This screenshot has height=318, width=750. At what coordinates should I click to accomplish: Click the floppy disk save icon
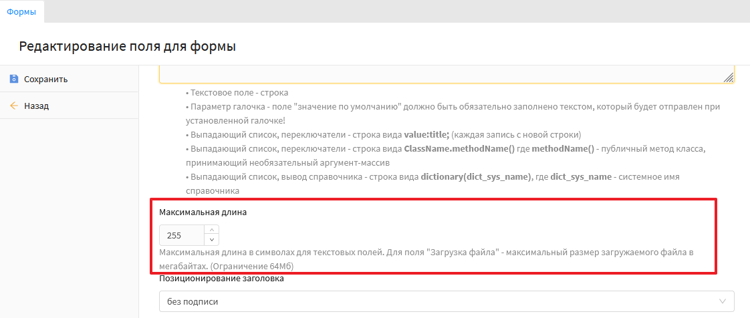[x=13, y=79]
